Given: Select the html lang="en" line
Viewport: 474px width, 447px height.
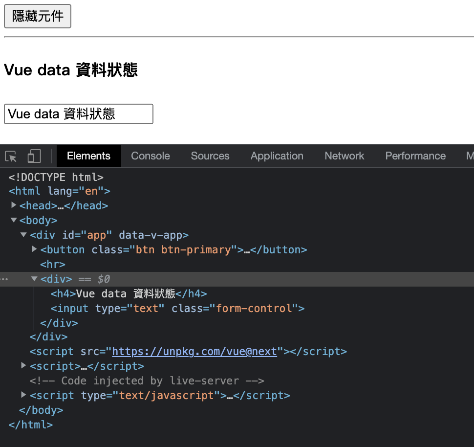Looking at the screenshot, I should pyautogui.click(x=60, y=191).
